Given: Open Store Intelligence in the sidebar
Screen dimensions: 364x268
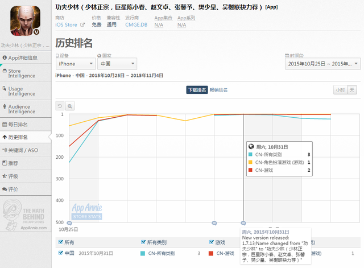Looking at the screenshot, I should tap(26, 73).
